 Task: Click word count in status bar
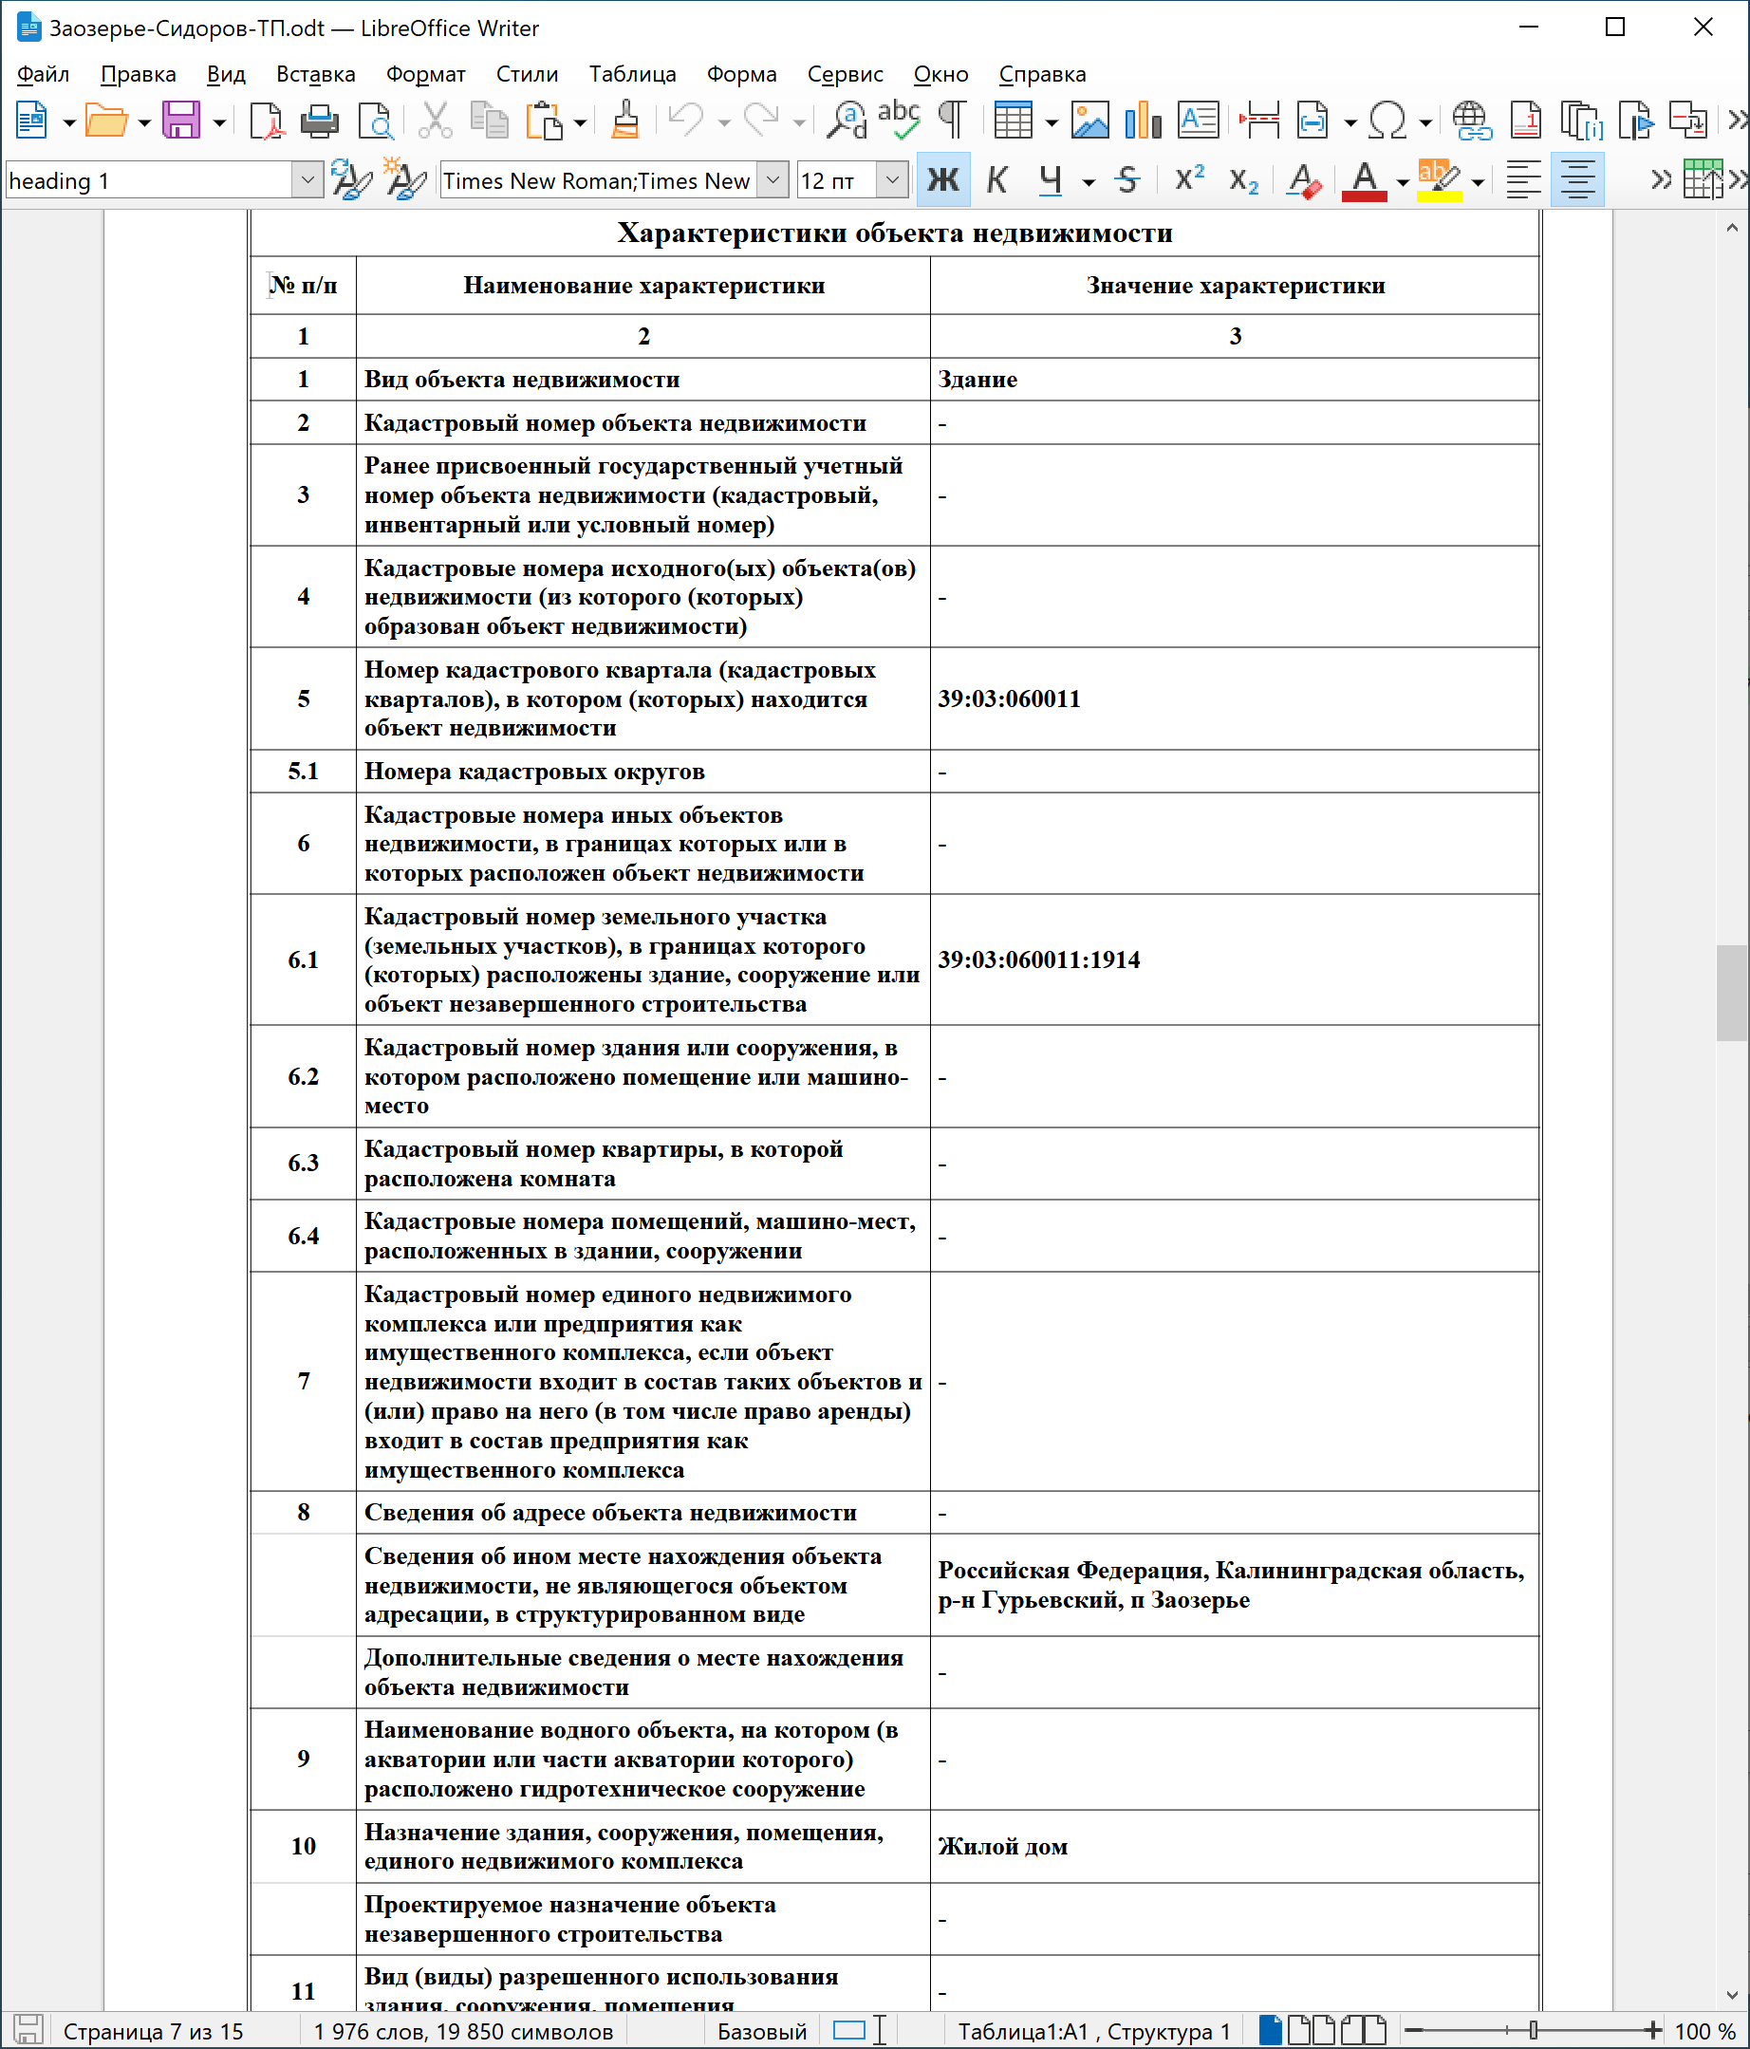point(464,2031)
